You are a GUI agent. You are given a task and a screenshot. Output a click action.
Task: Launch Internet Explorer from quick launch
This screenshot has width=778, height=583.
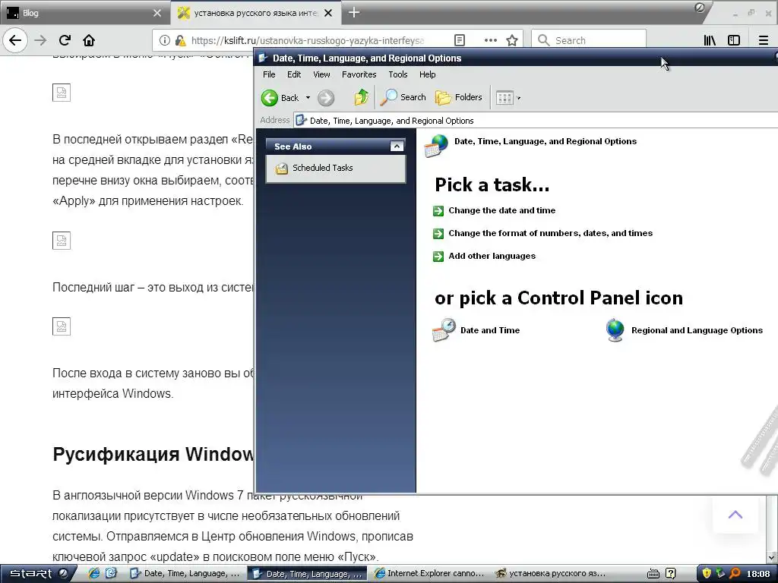click(x=93, y=574)
